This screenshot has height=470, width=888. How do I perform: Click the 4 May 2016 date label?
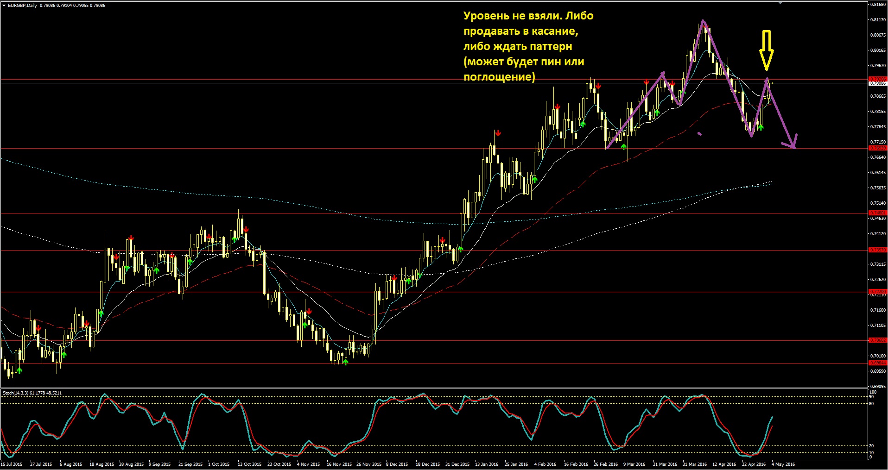[783, 464]
